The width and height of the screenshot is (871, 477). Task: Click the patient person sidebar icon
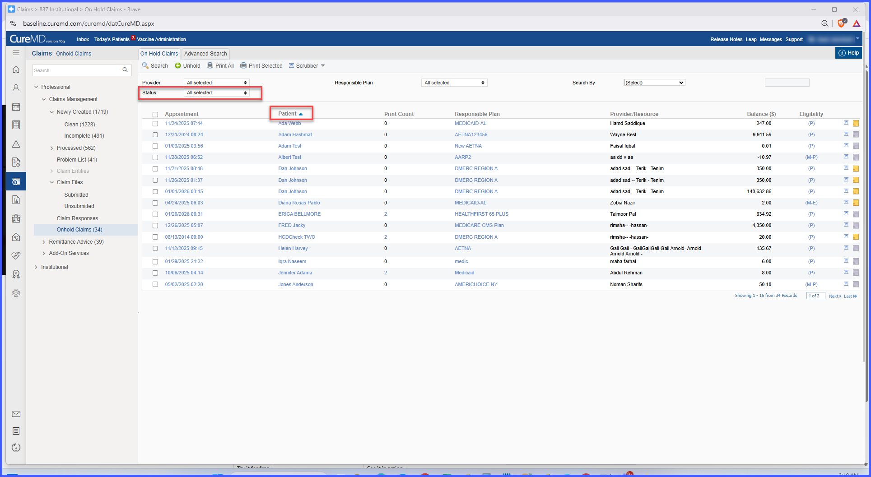(16, 88)
